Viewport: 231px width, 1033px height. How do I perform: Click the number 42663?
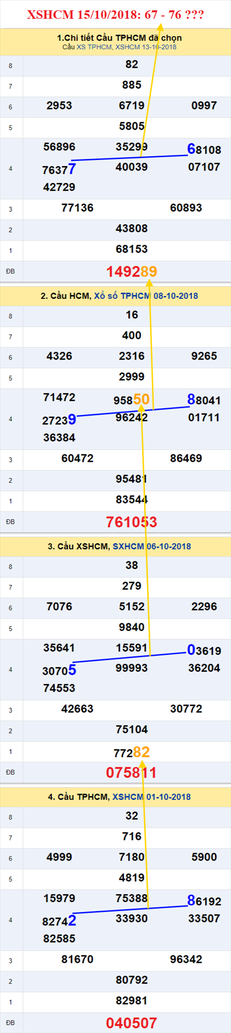(x=77, y=710)
